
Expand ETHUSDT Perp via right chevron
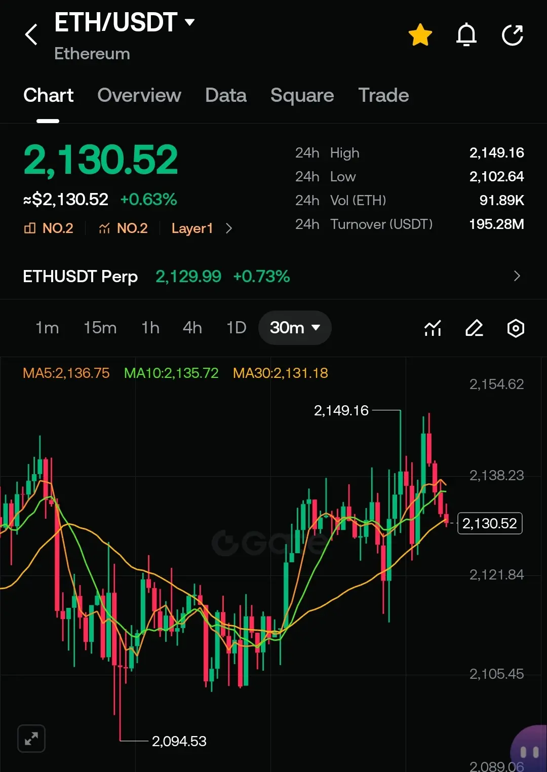click(x=517, y=276)
